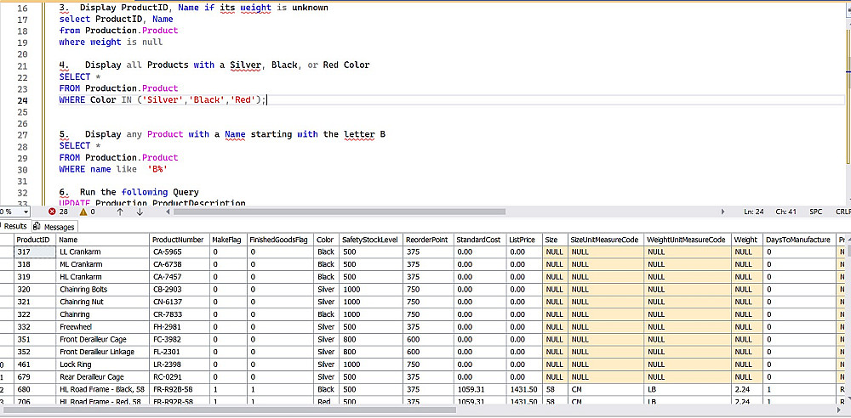The width and height of the screenshot is (851, 418).
Task: Select the Results tab
Action: 14,227
